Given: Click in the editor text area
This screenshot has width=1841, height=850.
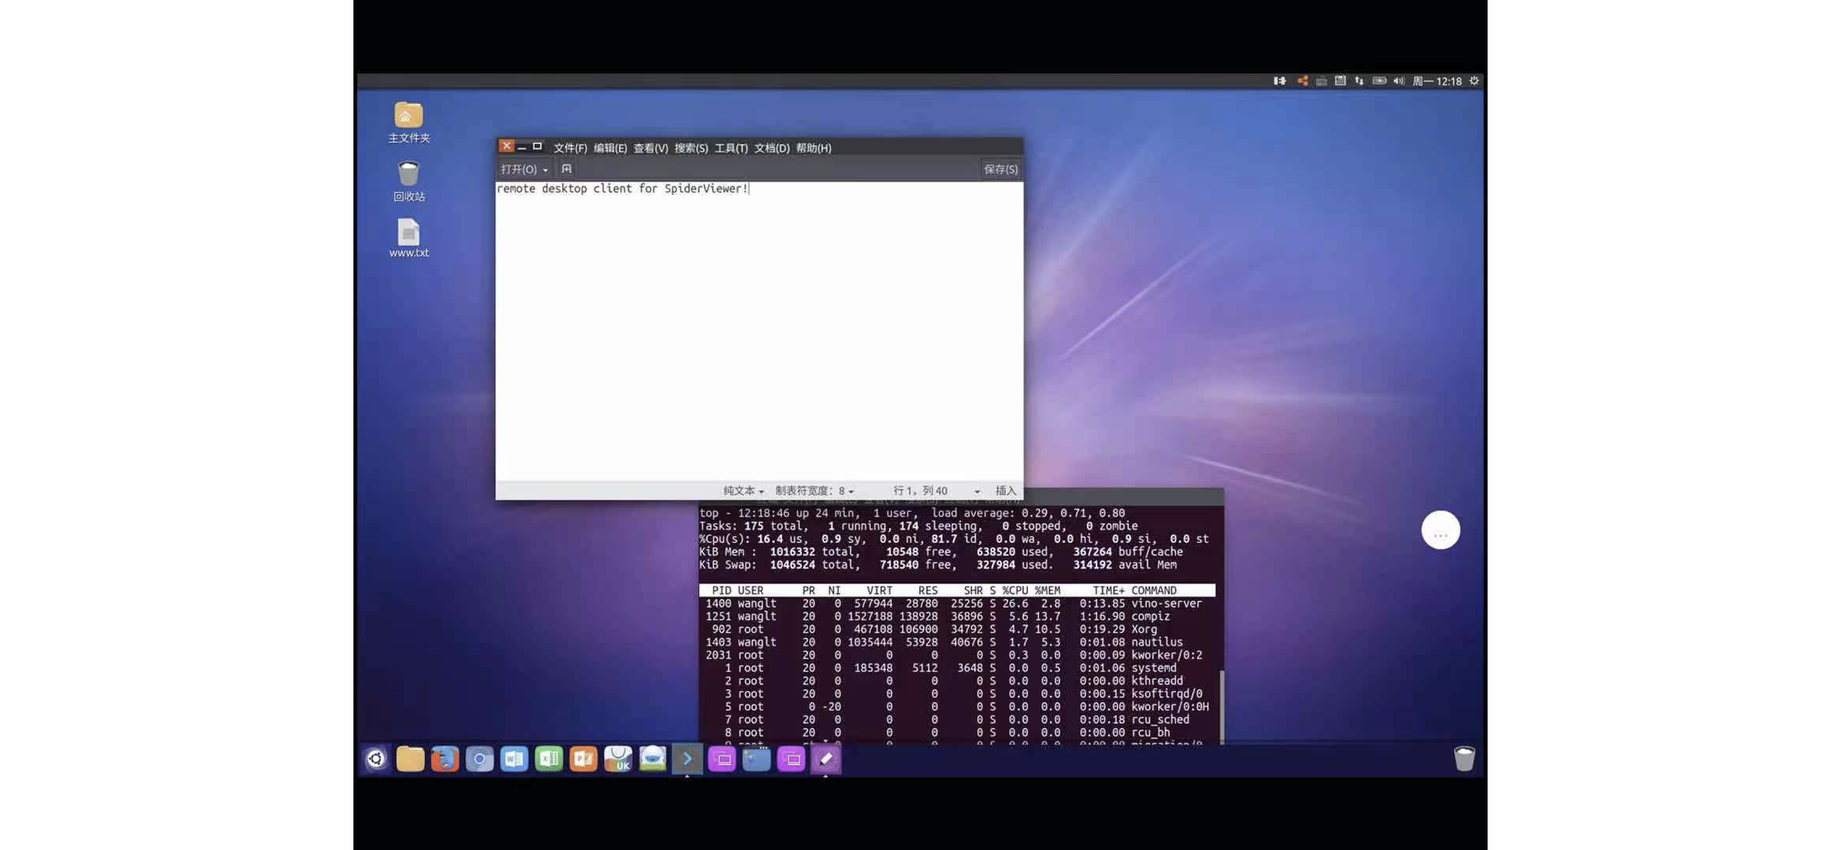Looking at the screenshot, I should coord(759,331).
